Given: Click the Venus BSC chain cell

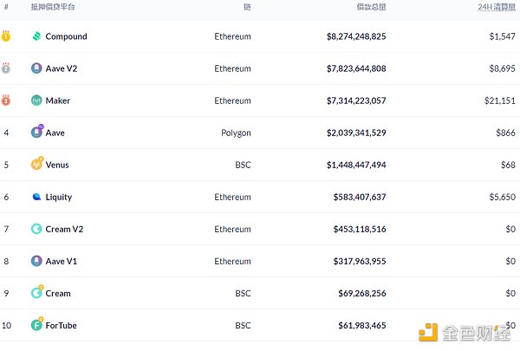Looking at the screenshot, I should [x=243, y=165].
